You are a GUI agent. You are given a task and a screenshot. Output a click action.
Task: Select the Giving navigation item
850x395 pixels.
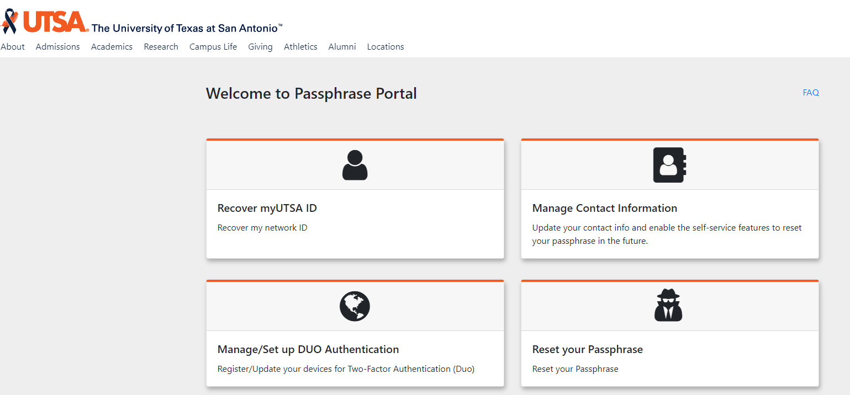pyautogui.click(x=260, y=46)
